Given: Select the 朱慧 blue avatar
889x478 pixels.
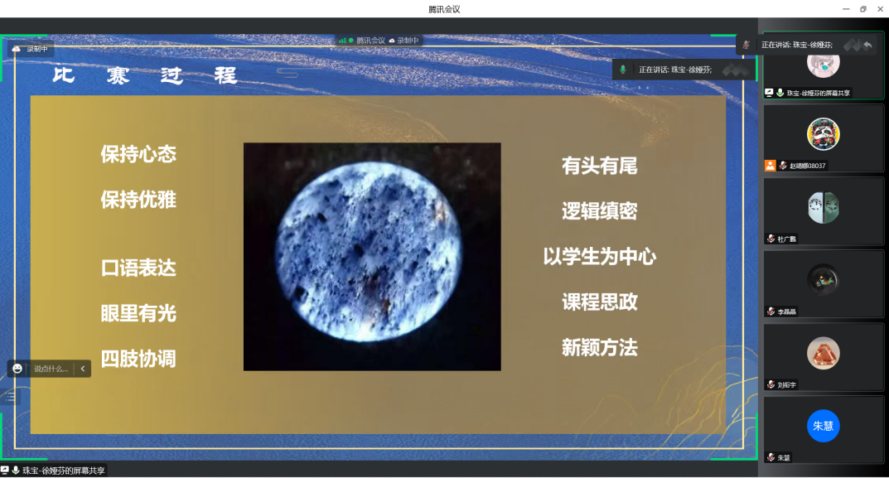Looking at the screenshot, I should coord(823,426).
